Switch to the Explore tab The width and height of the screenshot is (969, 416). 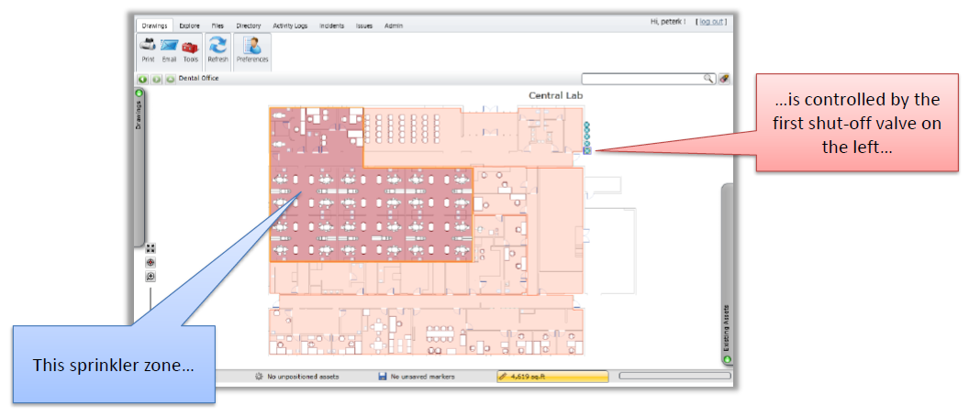pyautogui.click(x=189, y=26)
